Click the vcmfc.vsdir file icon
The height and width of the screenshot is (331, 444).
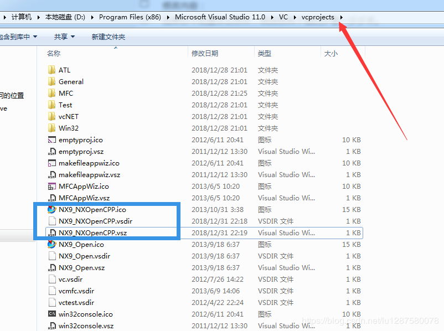[52, 291]
